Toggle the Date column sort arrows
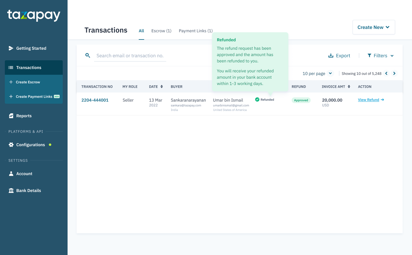Screen dimensions: 412x255 pyautogui.click(x=162, y=87)
